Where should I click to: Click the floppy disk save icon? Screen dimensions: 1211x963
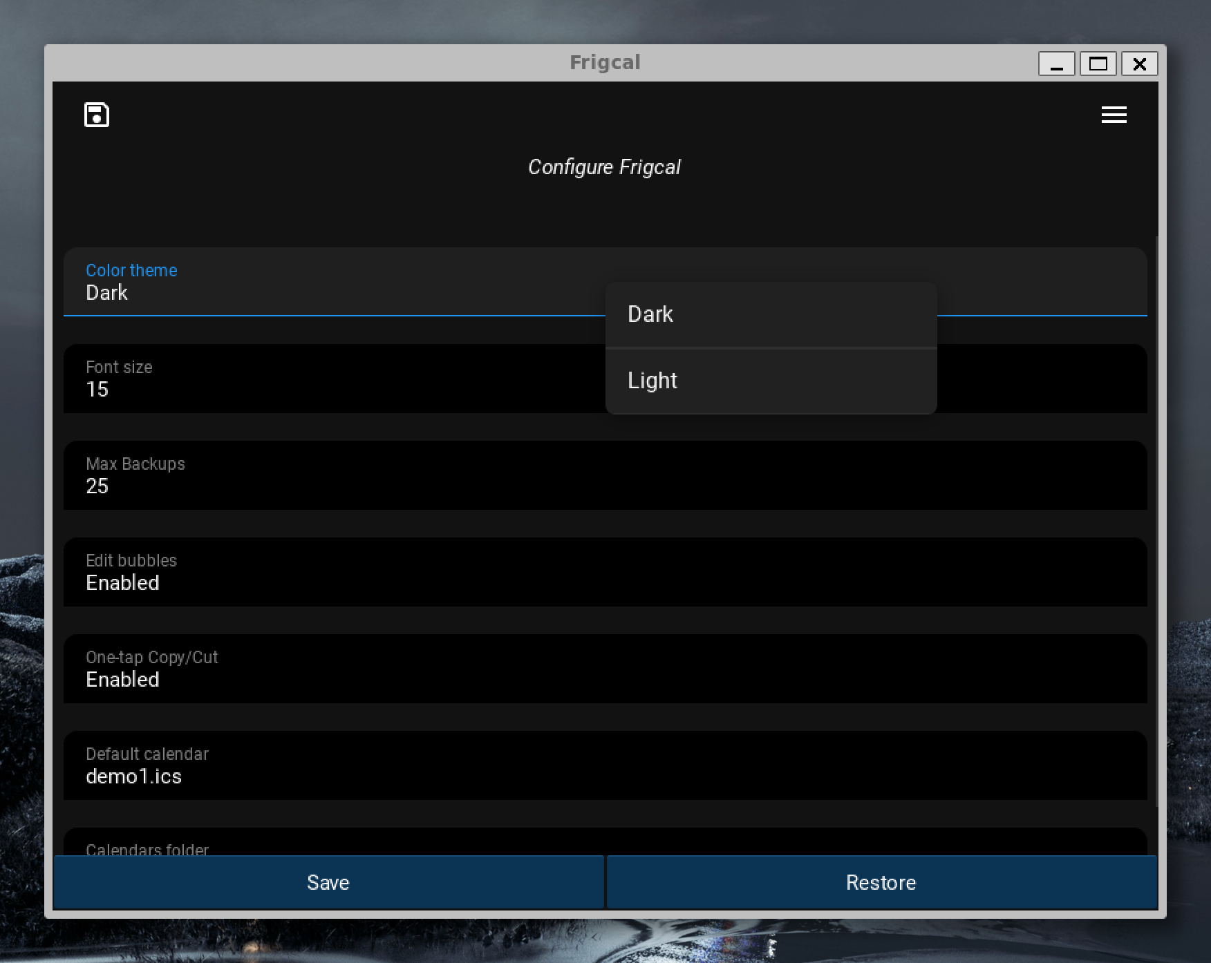pyautogui.click(x=97, y=115)
